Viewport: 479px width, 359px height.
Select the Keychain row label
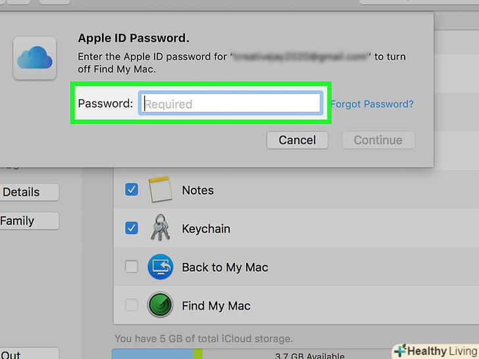206,229
